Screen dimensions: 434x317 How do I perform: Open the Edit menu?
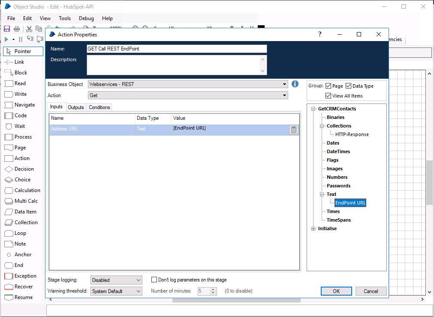(27, 18)
